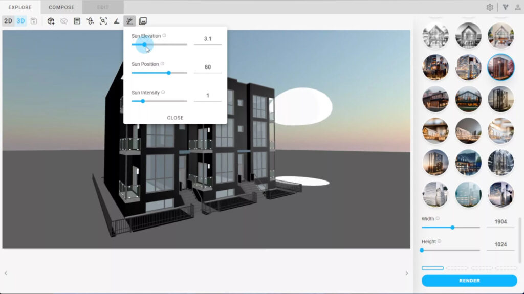This screenshot has height=294, width=524.
Task: Switch the view to 2D mode
Action: [8, 21]
